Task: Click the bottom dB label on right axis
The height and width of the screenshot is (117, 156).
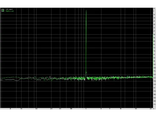Action: pyautogui.click(x=154, y=104)
